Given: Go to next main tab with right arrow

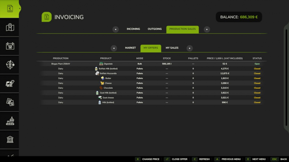Looking at the screenshot, I should pyautogui.click(x=207, y=29).
